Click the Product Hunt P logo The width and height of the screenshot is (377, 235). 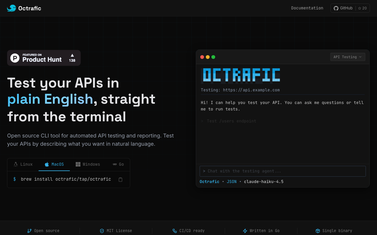pos(15,58)
